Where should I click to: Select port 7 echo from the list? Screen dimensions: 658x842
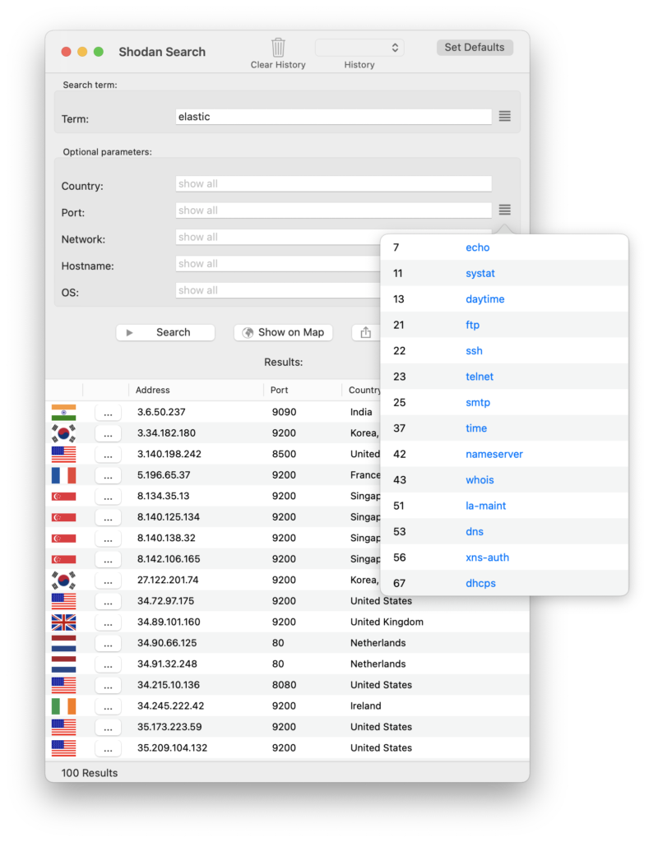[x=504, y=248]
